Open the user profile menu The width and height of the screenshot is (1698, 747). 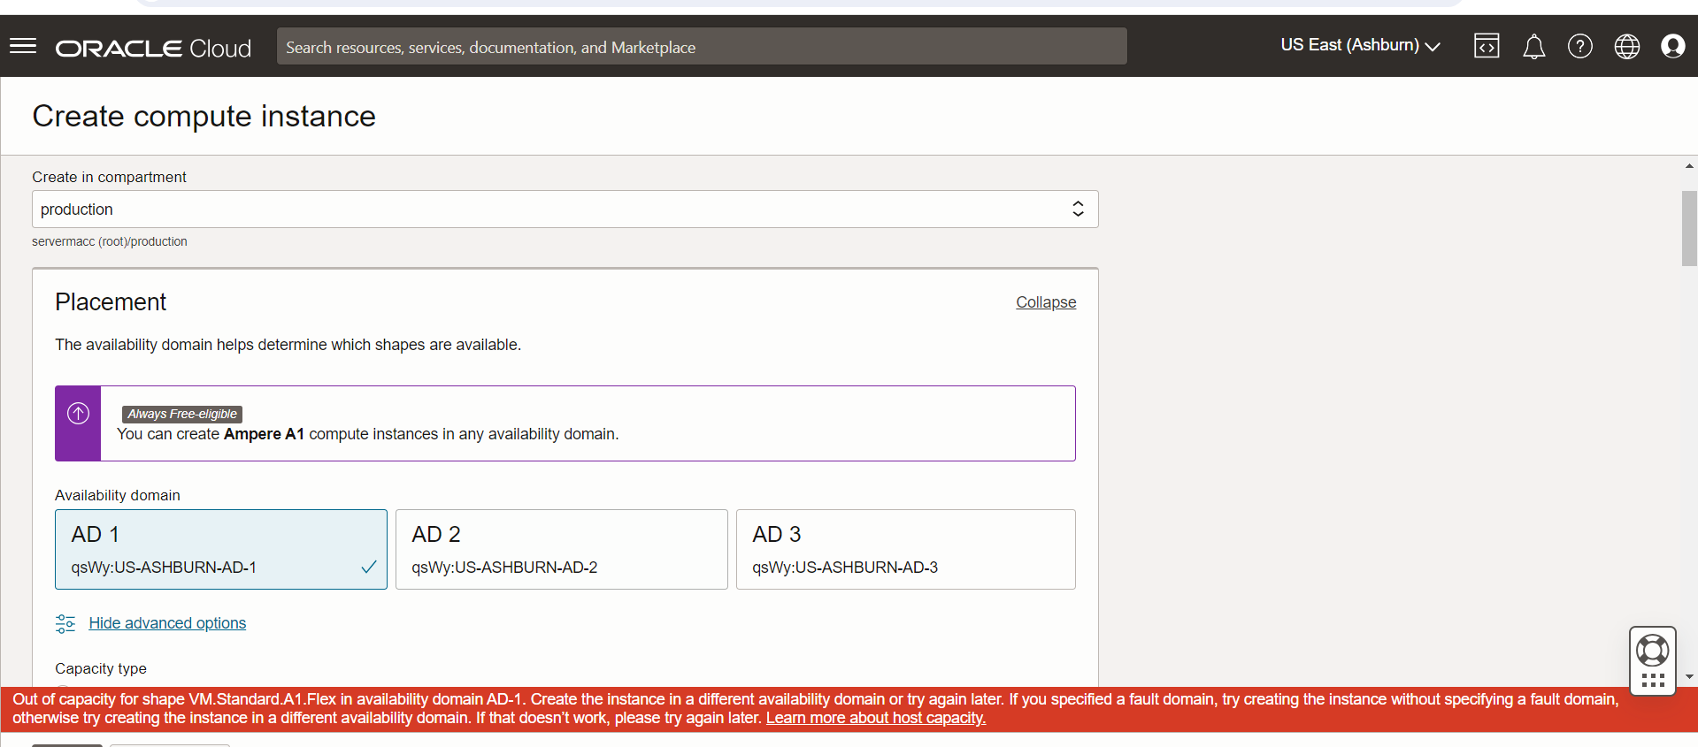(1672, 46)
